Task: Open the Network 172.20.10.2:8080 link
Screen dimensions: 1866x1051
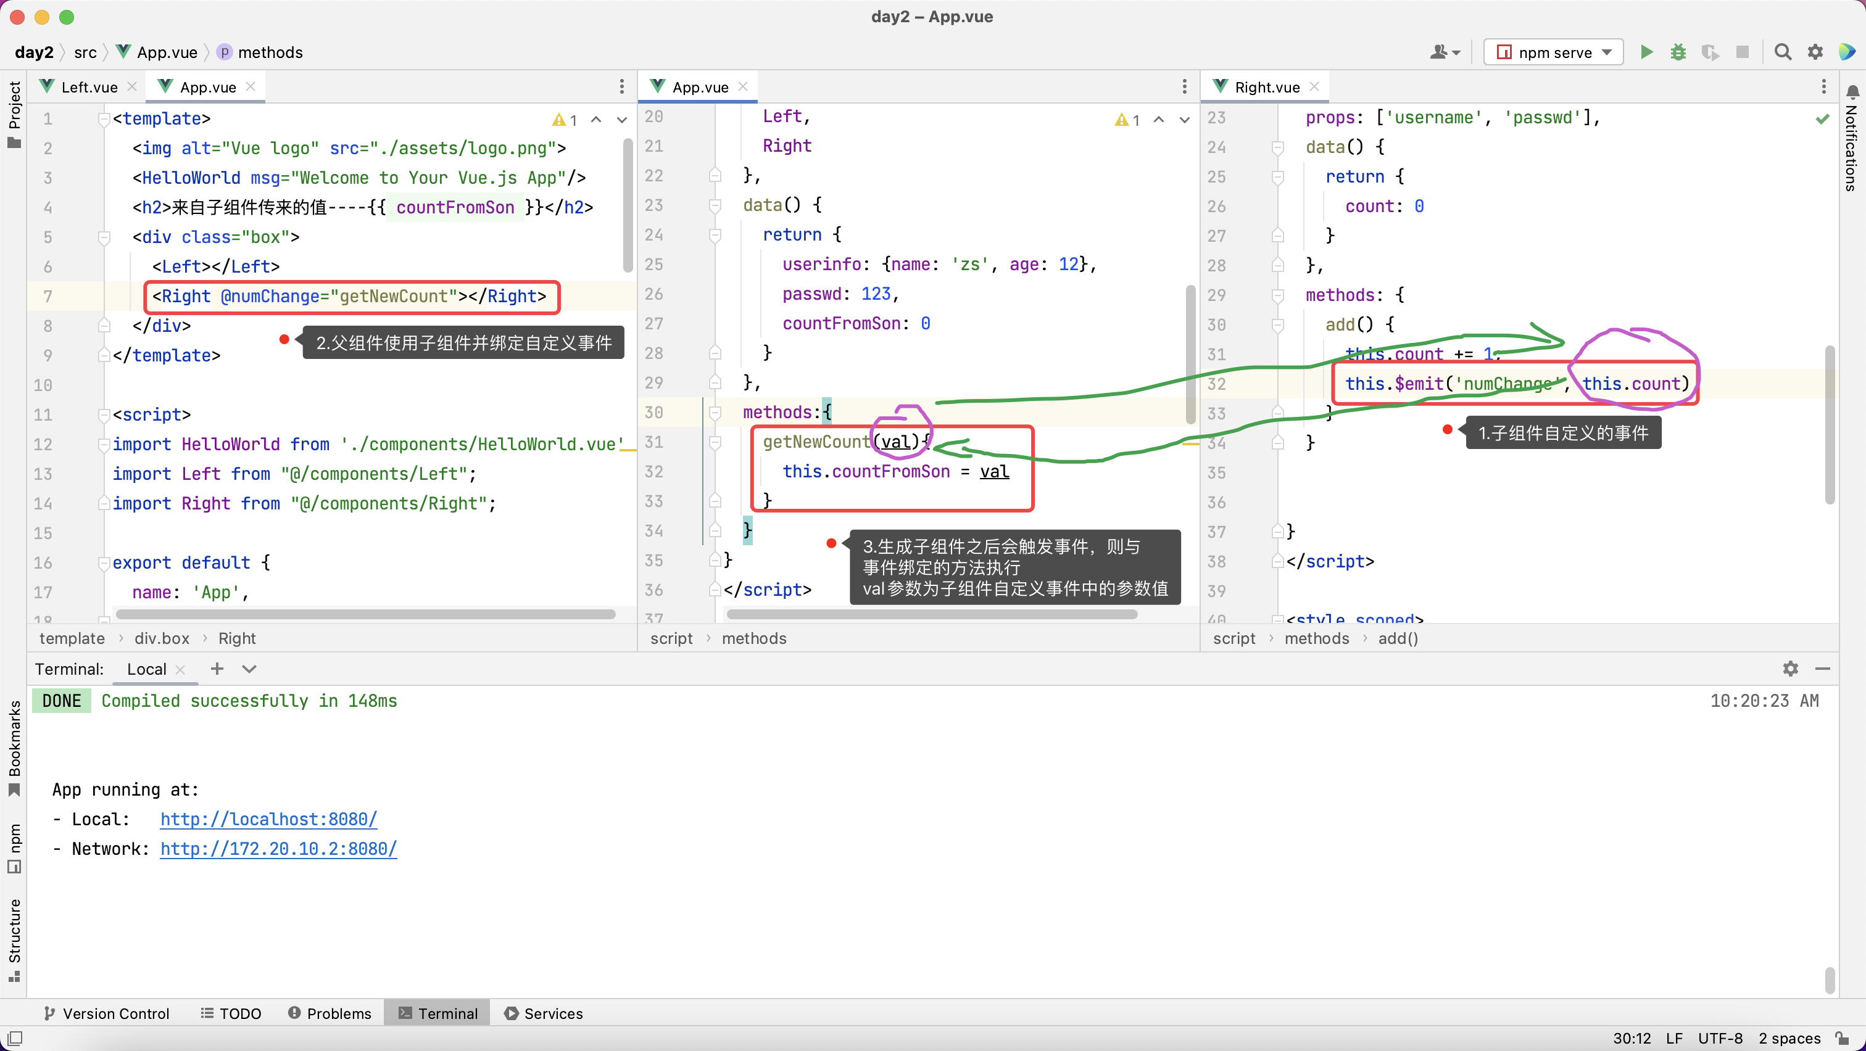Action: [278, 848]
